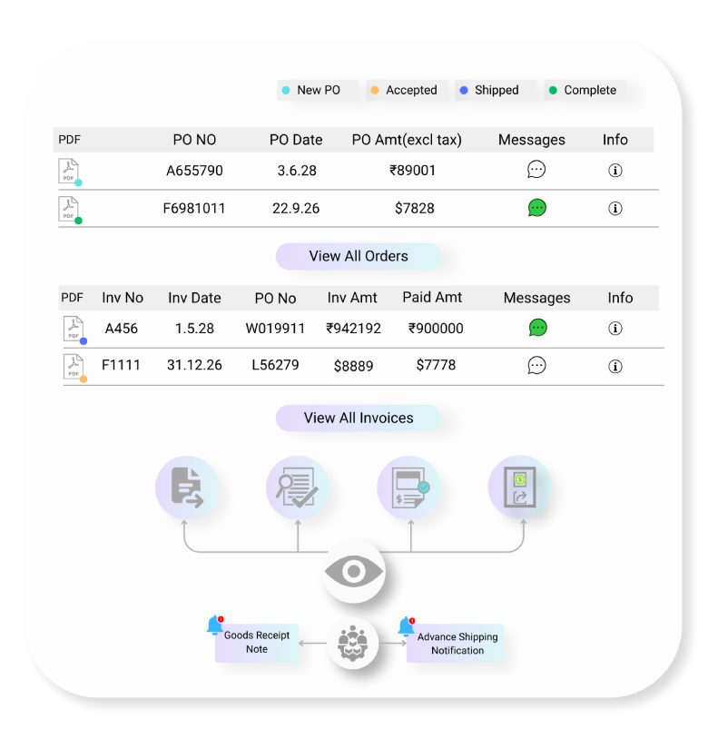Click PO date 22.9.26
708x739 pixels.
click(x=296, y=208)
